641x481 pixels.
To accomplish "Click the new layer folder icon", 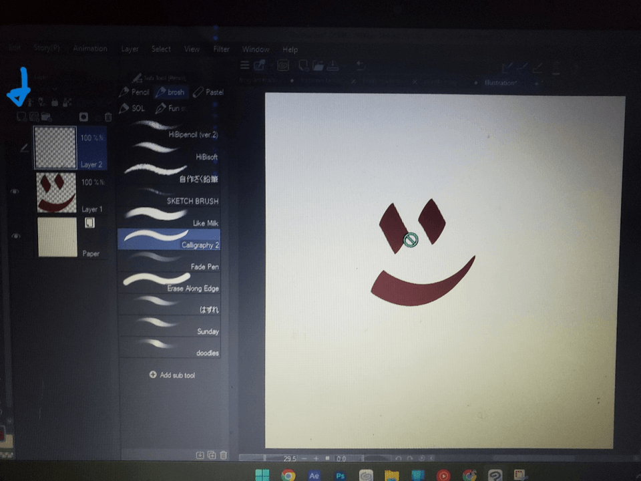I will pos(47,117).
